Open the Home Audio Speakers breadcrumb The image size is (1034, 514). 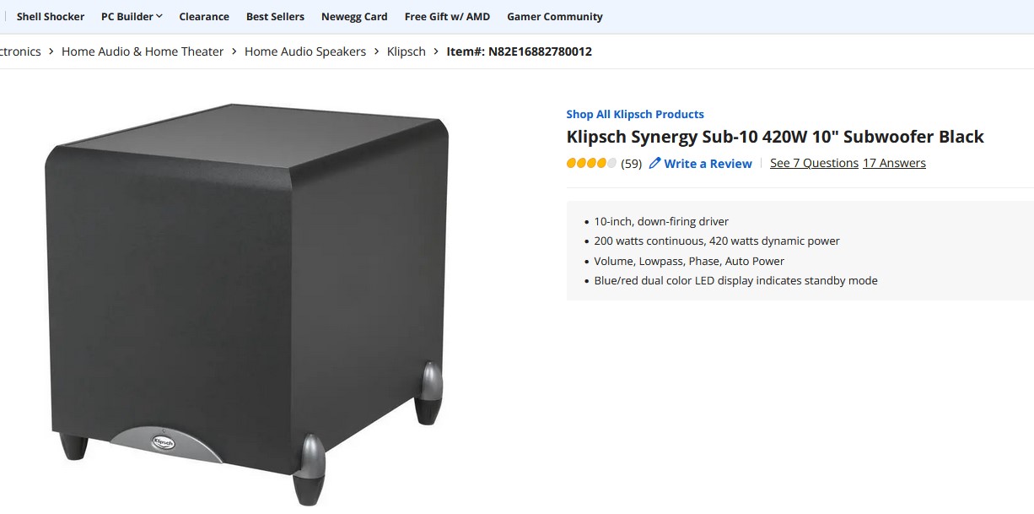(x=305, y=51)
